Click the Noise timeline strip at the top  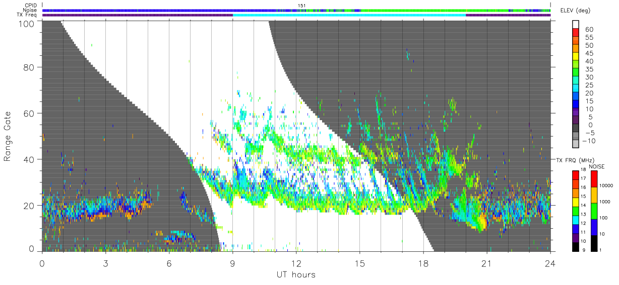(x=296, y=10)
